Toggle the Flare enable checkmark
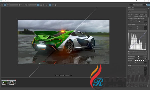Image resolution: width=150 pixels, height=90 pixels. click(x=145, y=66)
